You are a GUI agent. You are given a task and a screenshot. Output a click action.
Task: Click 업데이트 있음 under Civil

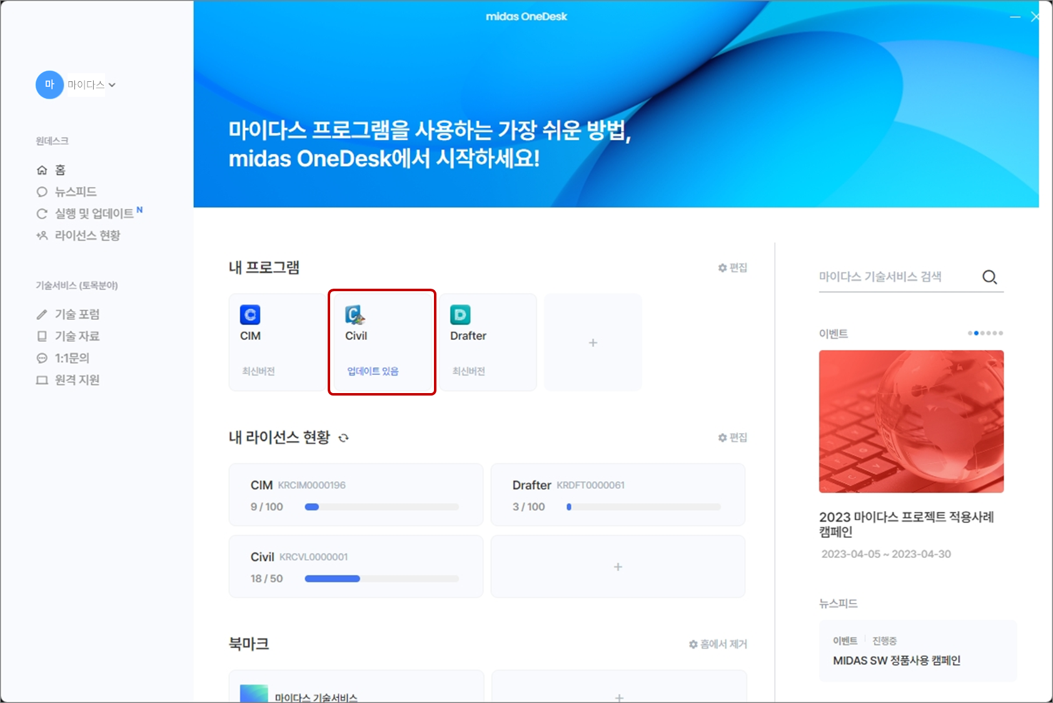pos(373,371)
